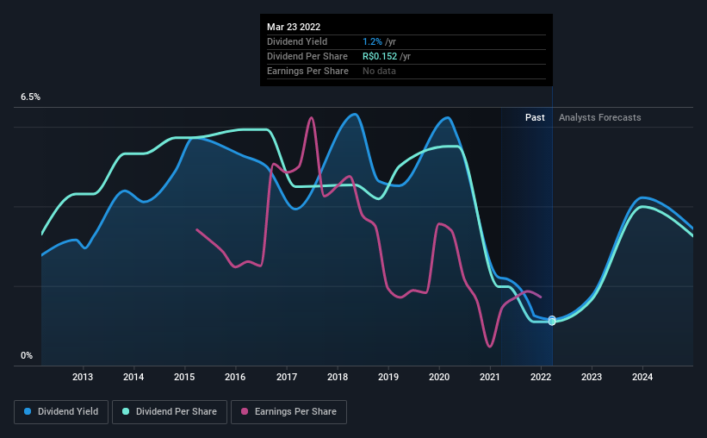Click 'No data' in the tooltip
This screenshot has width=707, height=438.
coord(379,71)
